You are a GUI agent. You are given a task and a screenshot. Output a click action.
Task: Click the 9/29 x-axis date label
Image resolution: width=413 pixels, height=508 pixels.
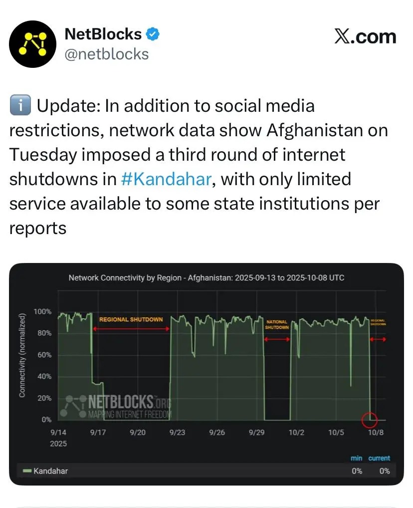[x=256, y=433]
